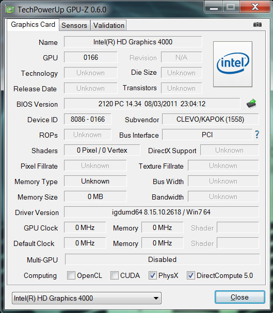The image size is (273, 313).
Task: Click the Memory Type field showing Unknown
Action: pos(95,182)
